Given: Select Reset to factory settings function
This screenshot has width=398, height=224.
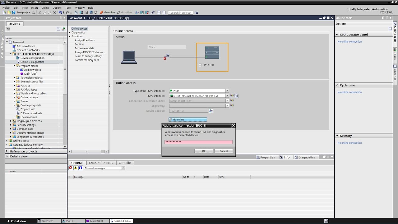Looking at the screenshot, I should [88, 56].
